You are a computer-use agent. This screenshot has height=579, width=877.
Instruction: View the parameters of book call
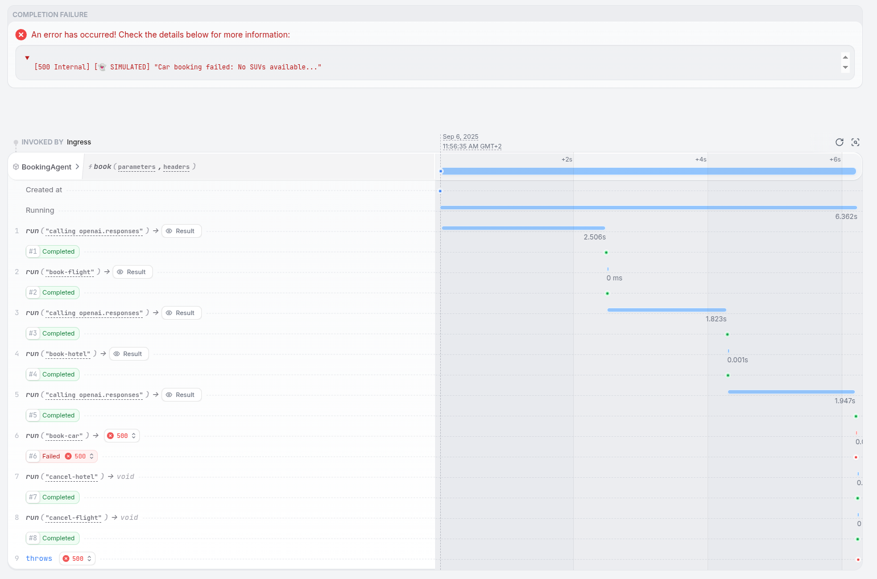(136, 167)
